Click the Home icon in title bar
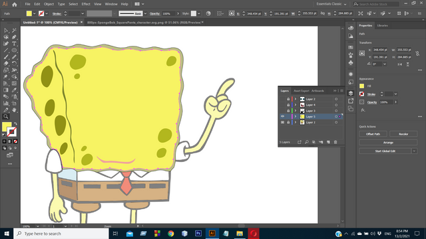The width and height of the screenshot is (426, 239). (x=15, y=4)
